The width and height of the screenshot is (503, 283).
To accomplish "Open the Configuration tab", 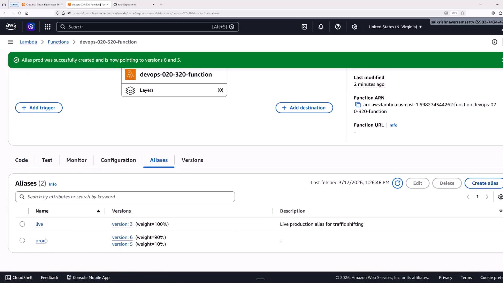I will click(118, 160).
